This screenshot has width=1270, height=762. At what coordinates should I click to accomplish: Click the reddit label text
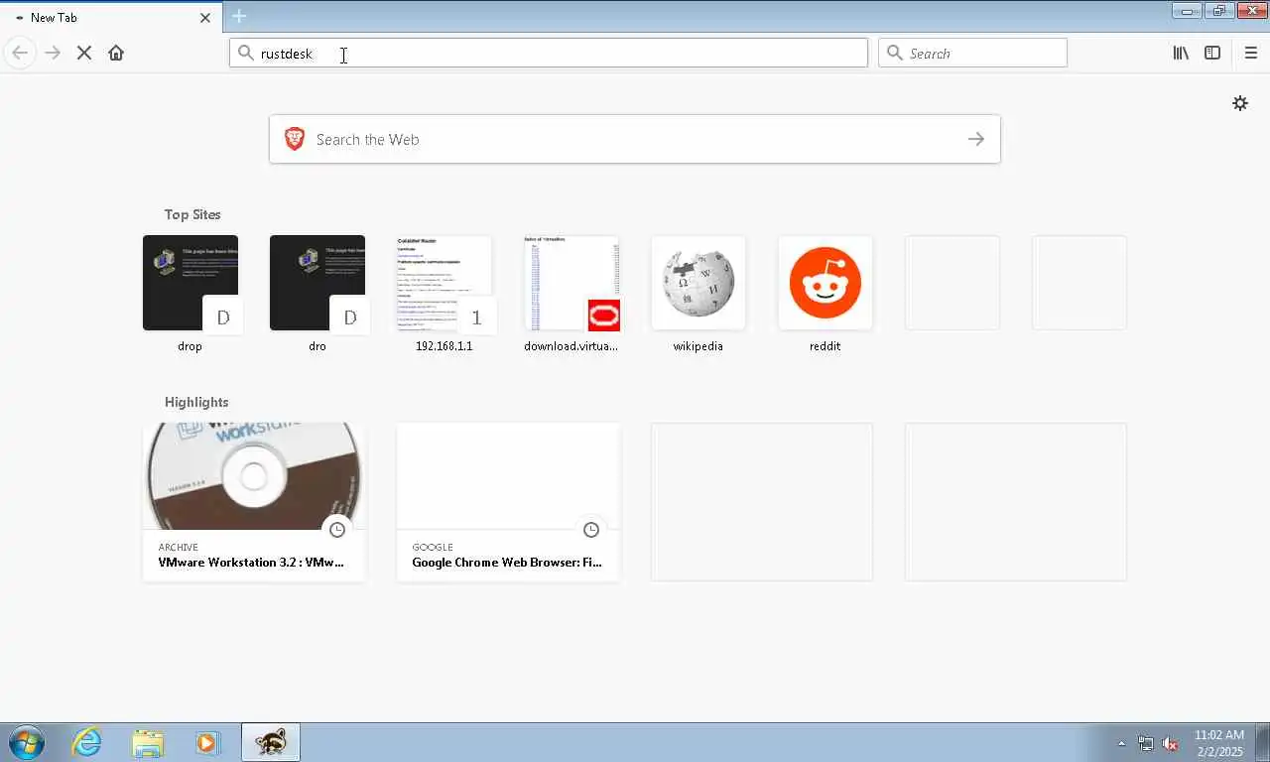(x=825, y=346)
